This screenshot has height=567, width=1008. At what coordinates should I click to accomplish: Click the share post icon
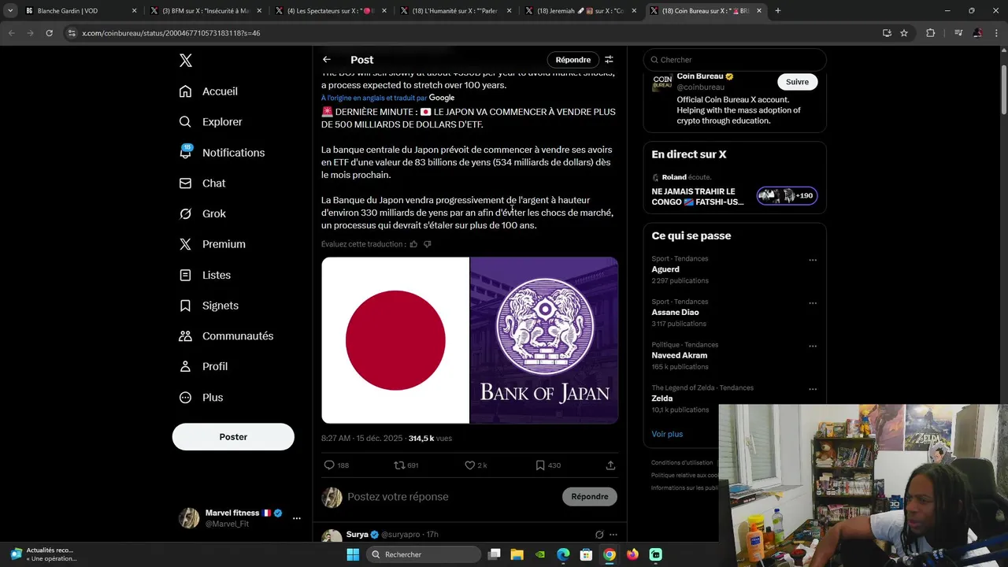point(610,465)
